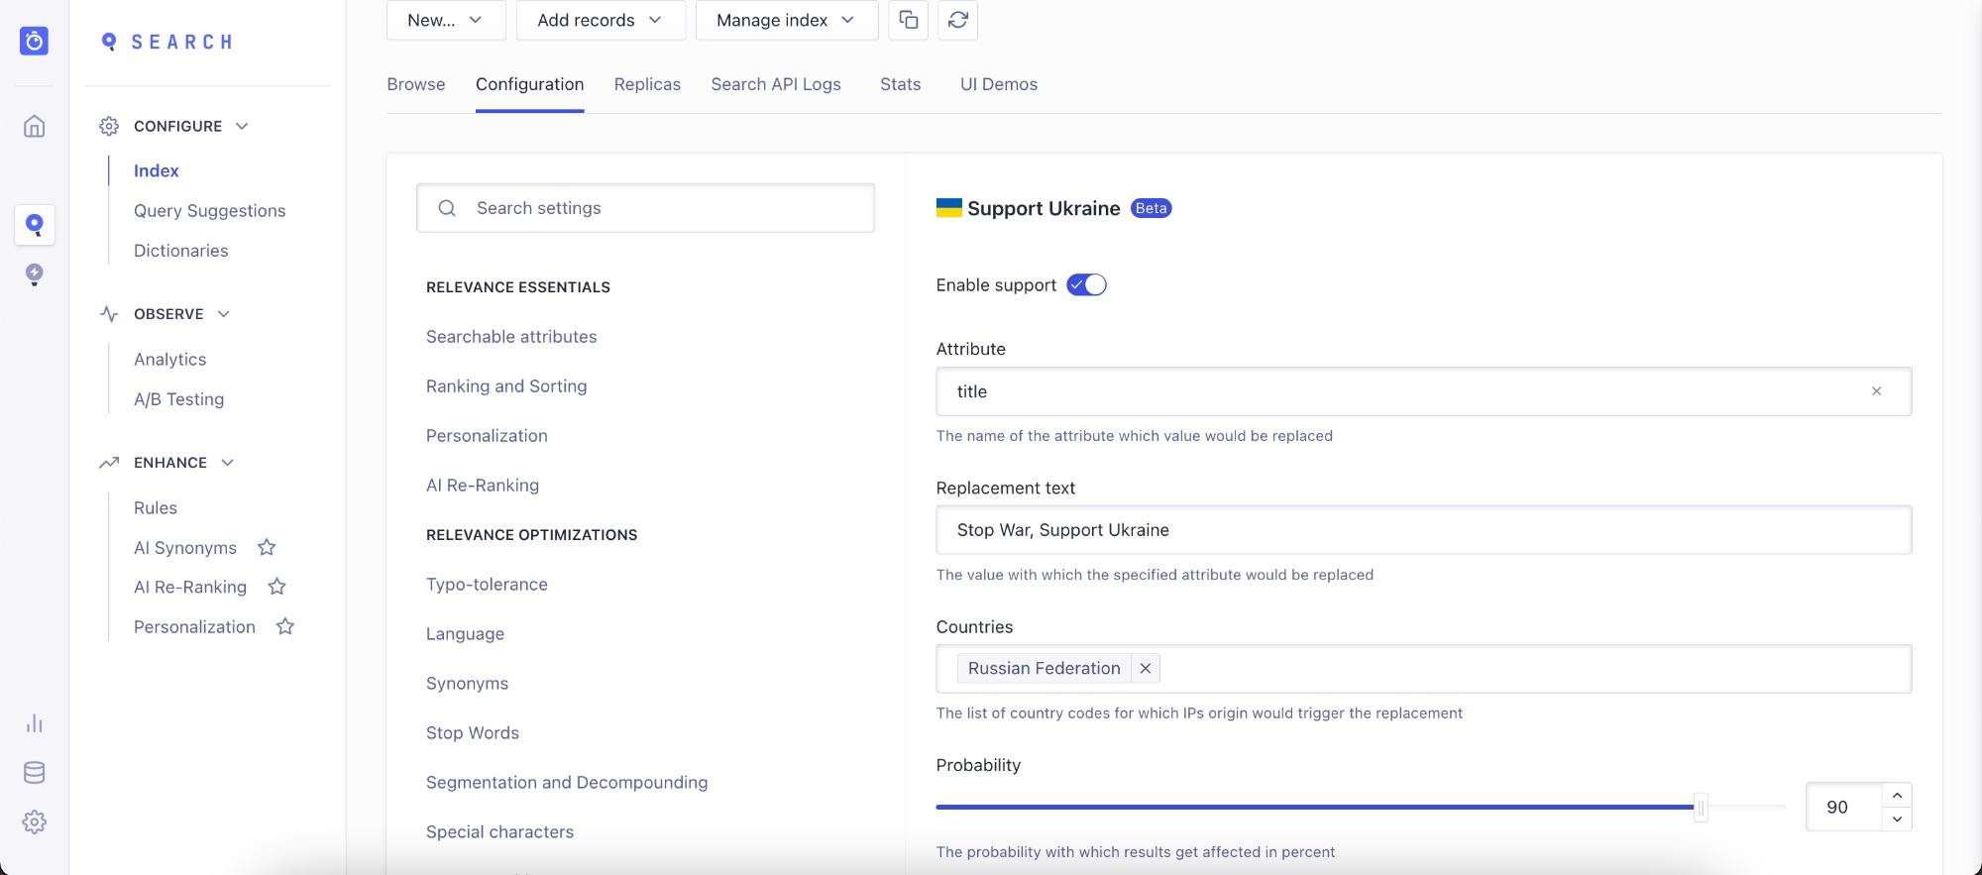Open Language setting
This screenshot has height=875, width=1982.
[465, 634]
